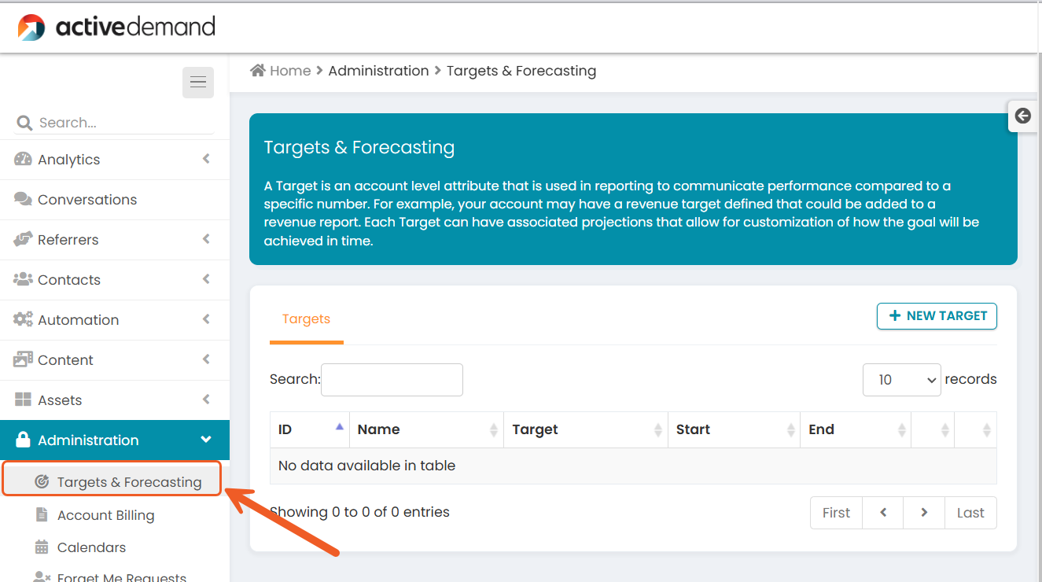The width and height of the screenshot is (1042, 582).
Task: Sort the table by Name column
Action: coord(426,429)
